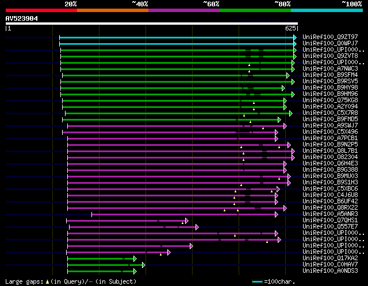Screen dimensions: 368x286
Task: Click the cyan arrowhead ending the Q0WPJ7 alignment
Action: pos(295,44)
